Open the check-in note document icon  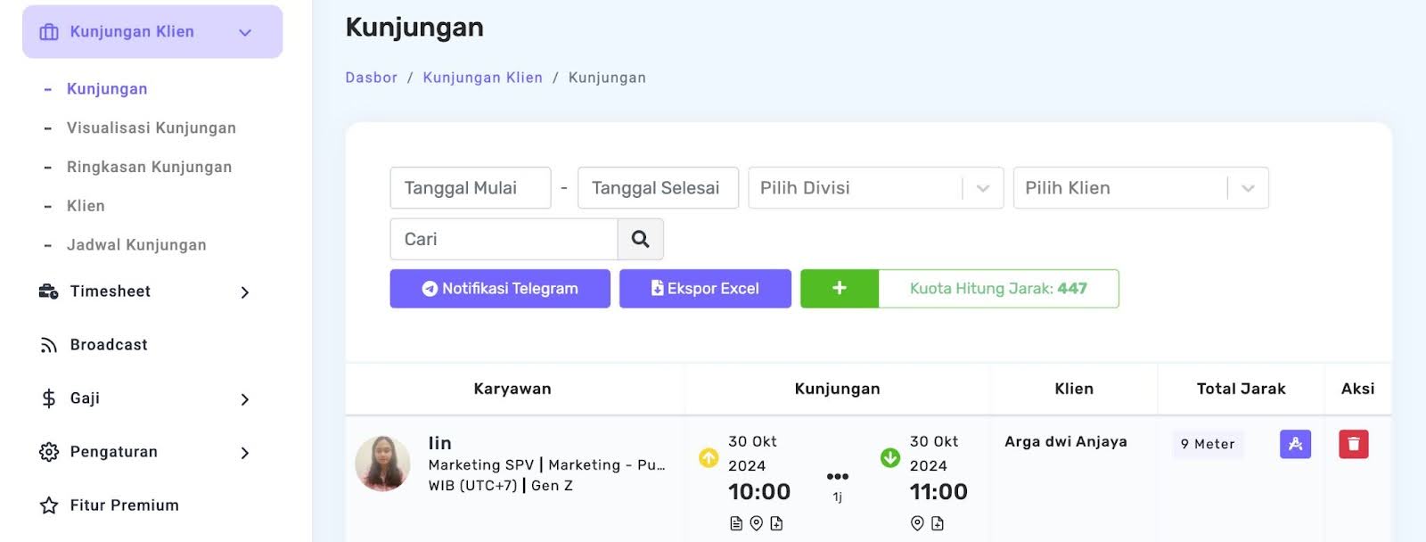tap(736, 523)
